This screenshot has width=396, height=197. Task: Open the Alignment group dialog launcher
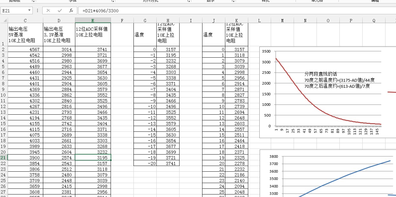tap(189, 1)
